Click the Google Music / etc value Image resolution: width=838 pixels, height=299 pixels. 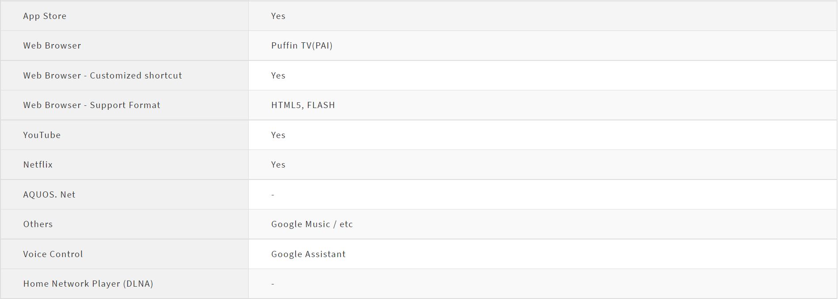(x=312, y=224)
